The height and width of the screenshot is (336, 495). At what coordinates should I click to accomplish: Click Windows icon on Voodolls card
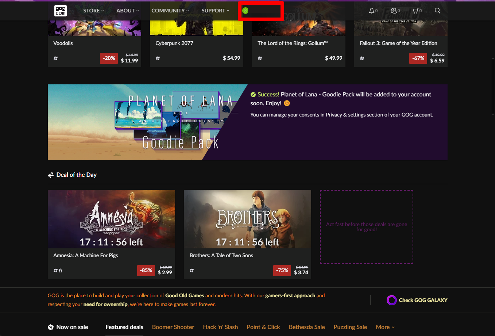point(55,58)
